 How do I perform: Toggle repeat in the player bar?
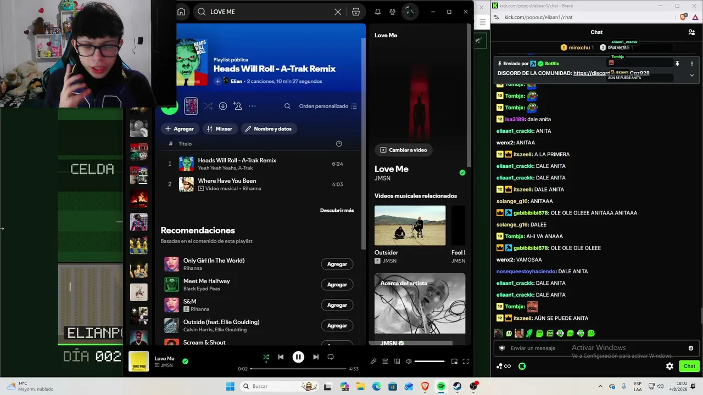pyautogui.click(x=331, y=357)
